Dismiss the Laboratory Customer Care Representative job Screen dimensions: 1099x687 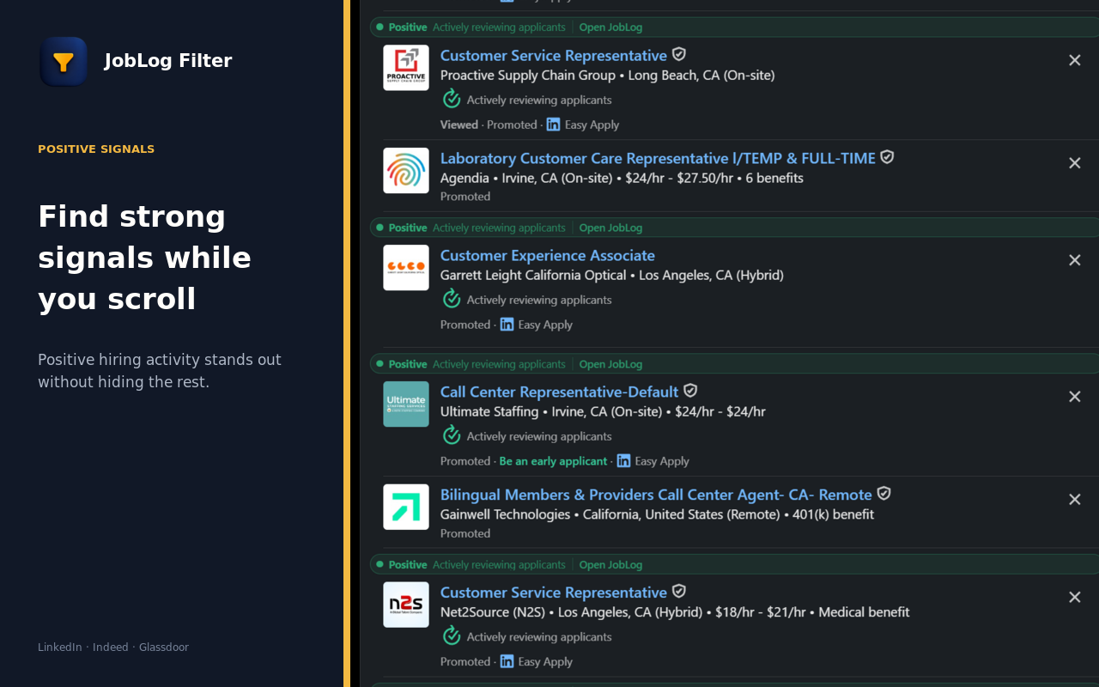(x=1074, y=163)
